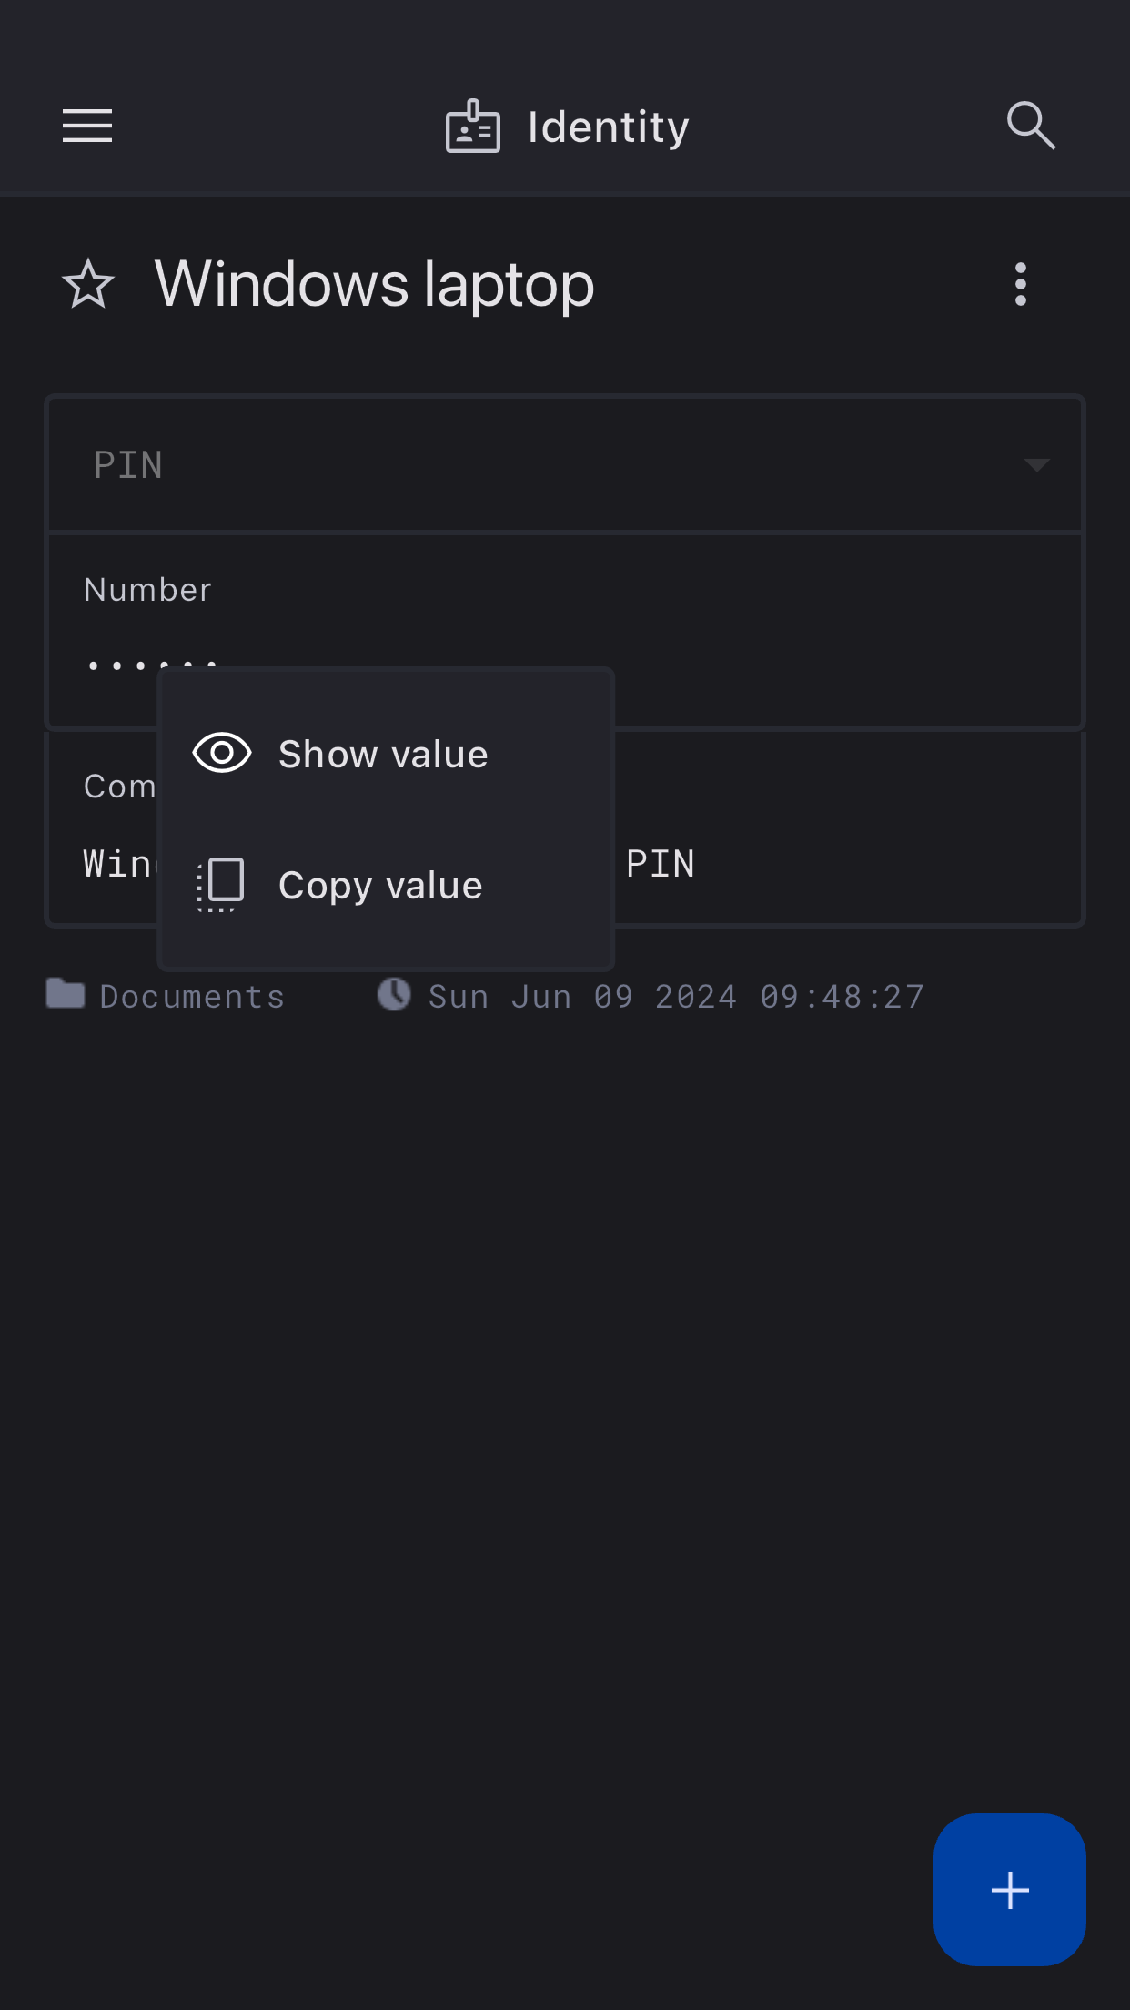The image size is (1130, 2010).
Task: Click the Windows laptop title
Action: tap(374, 285)
